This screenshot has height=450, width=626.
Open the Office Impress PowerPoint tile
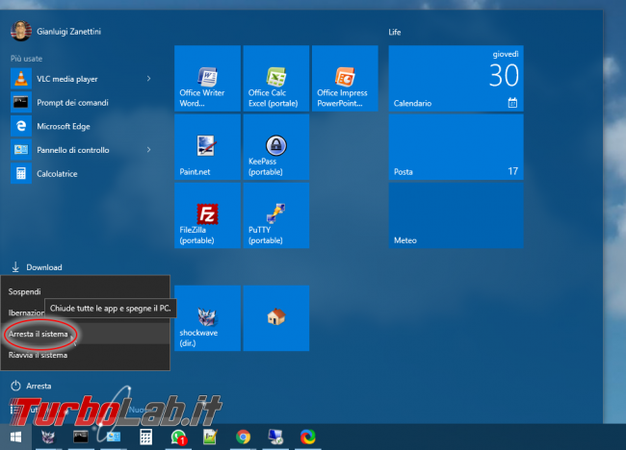point(345,78)
